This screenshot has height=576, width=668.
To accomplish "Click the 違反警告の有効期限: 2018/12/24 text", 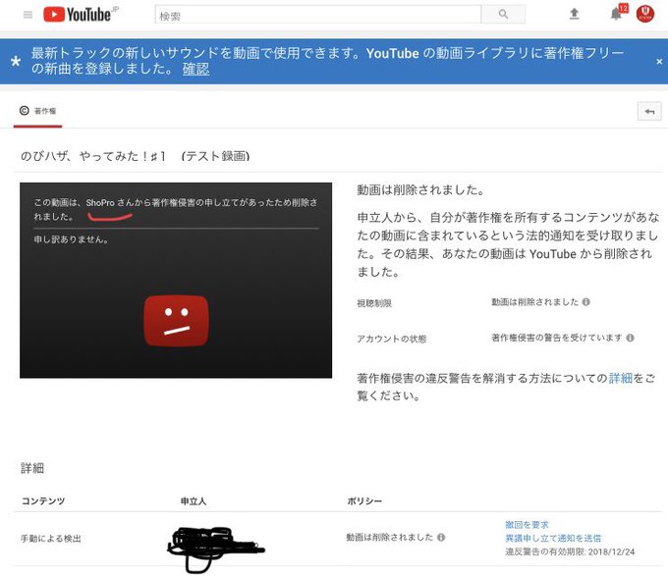I will 570,551.
